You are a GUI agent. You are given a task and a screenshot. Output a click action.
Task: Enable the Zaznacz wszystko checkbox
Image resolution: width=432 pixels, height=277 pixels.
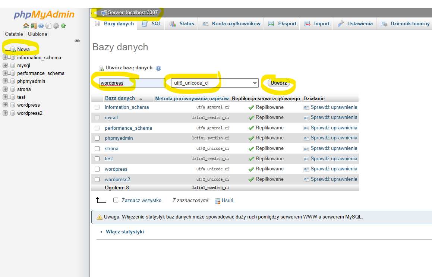pyautogui.click(x=116, y=200)
